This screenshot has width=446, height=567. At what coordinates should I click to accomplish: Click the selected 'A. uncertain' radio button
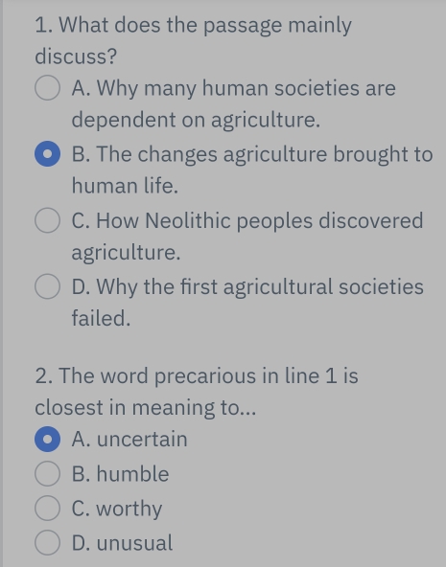point(47,439)
